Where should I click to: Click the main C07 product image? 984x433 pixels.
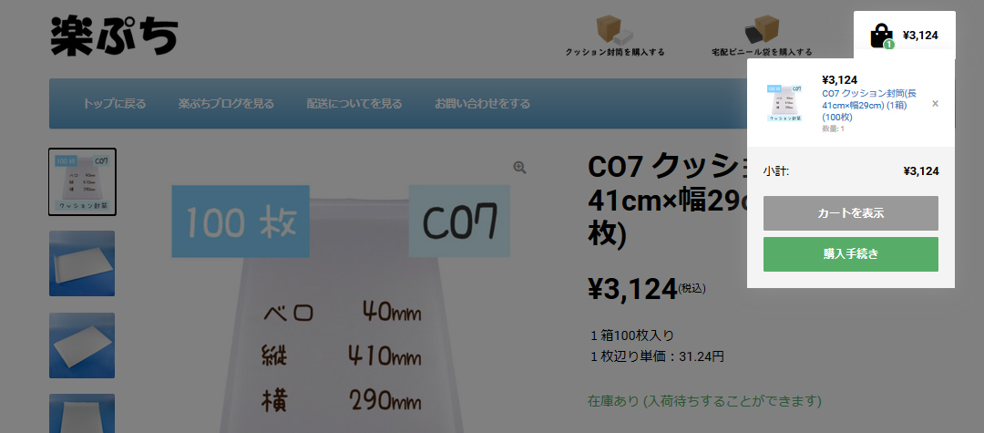pos(341,292)
